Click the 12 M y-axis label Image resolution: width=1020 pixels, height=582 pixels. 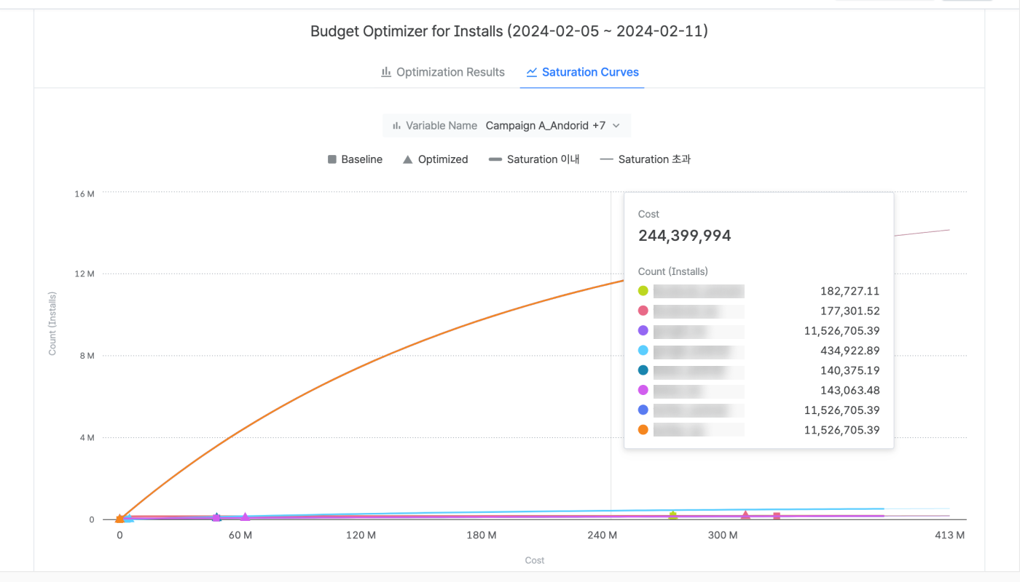tap(85, 274)
